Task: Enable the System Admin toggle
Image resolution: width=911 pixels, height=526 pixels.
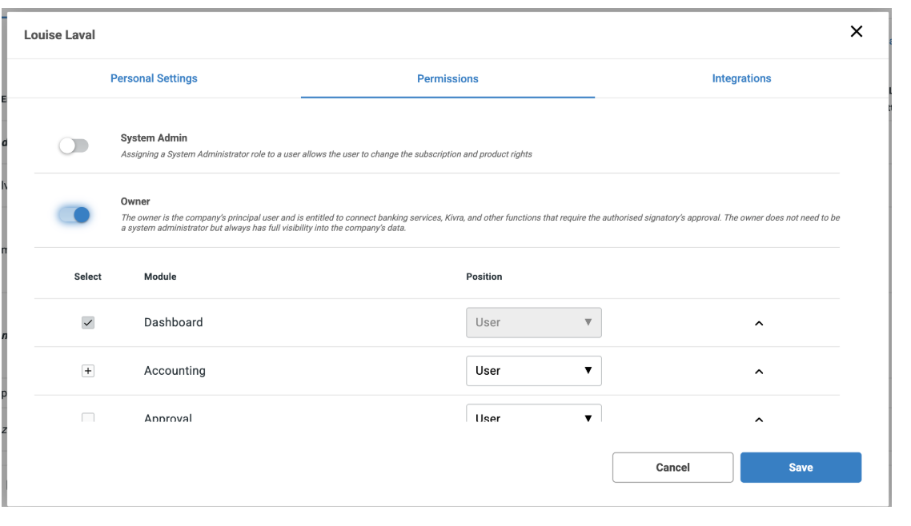Action: pos(74,146)
